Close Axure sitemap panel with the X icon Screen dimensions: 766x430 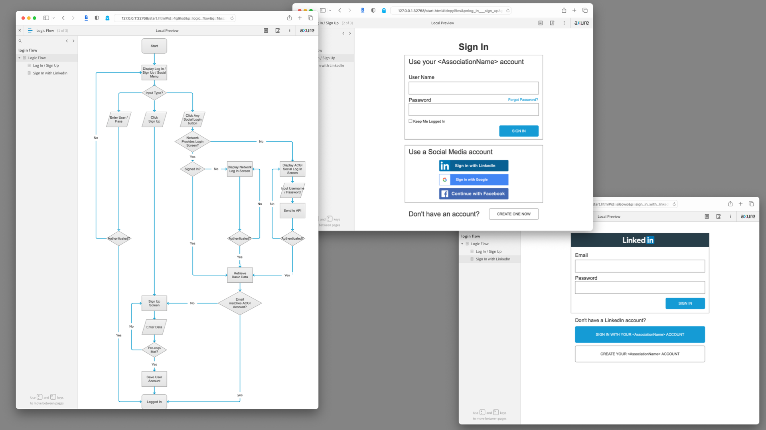(x=20, y=30)
